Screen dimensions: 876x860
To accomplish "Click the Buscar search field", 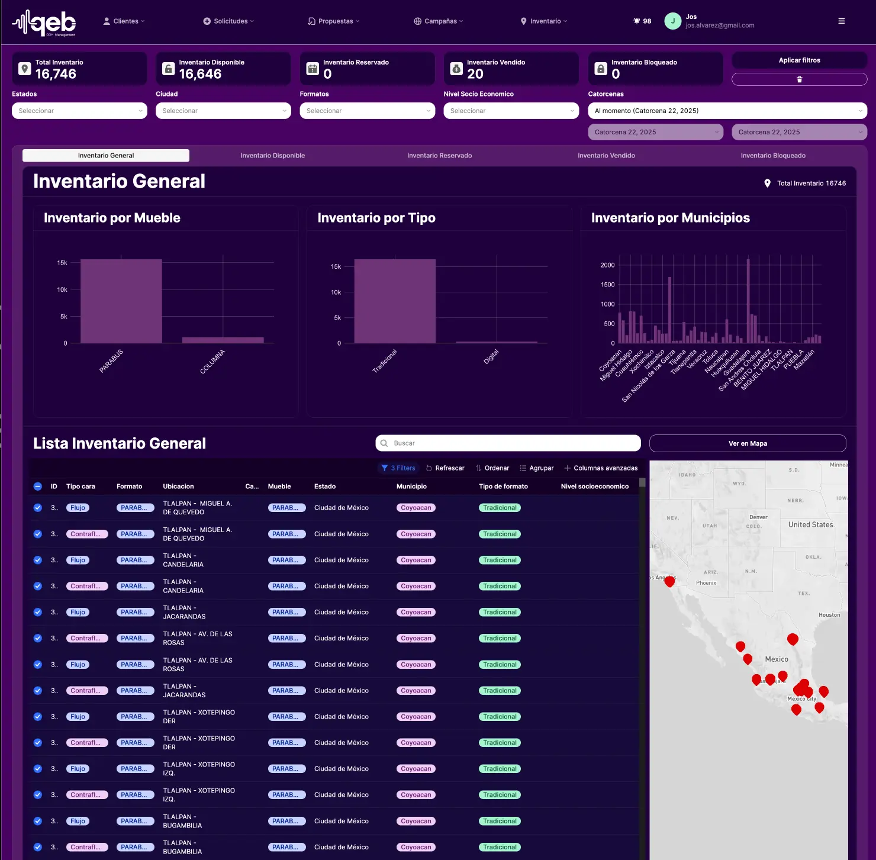I will coord(508,443).
